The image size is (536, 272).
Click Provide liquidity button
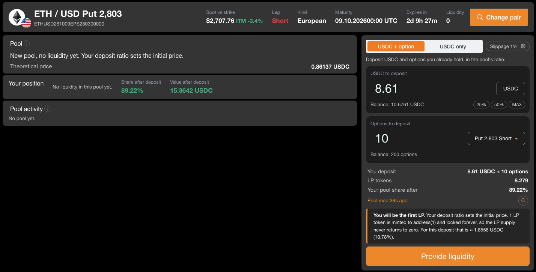click(x=448, y=256)
